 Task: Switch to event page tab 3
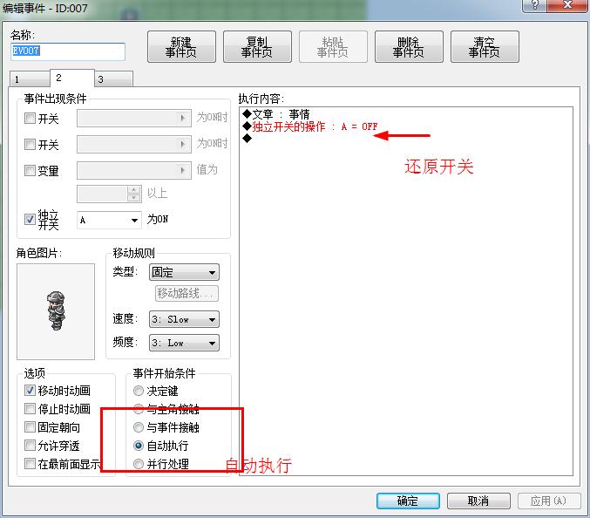point(113,79)
